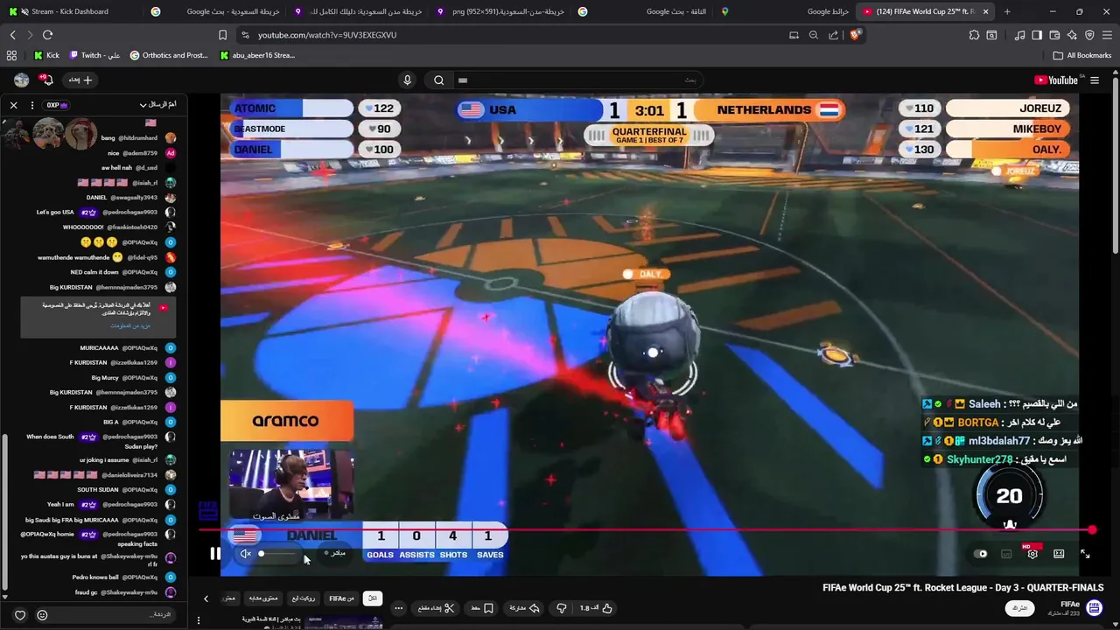
Task: Open the Twitch bookmark
Action: pyautogui.click(x=94, y=55)
